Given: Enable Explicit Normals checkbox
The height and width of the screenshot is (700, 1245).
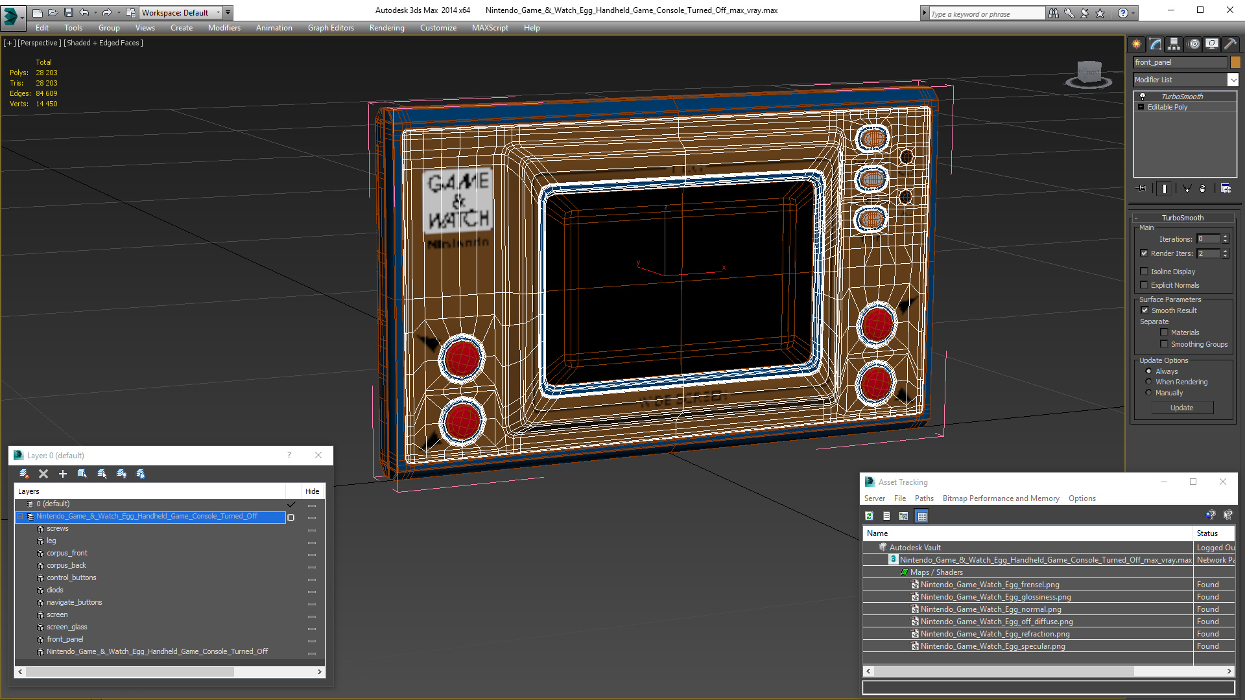Looking at the screenshot, I should 1144,285.
